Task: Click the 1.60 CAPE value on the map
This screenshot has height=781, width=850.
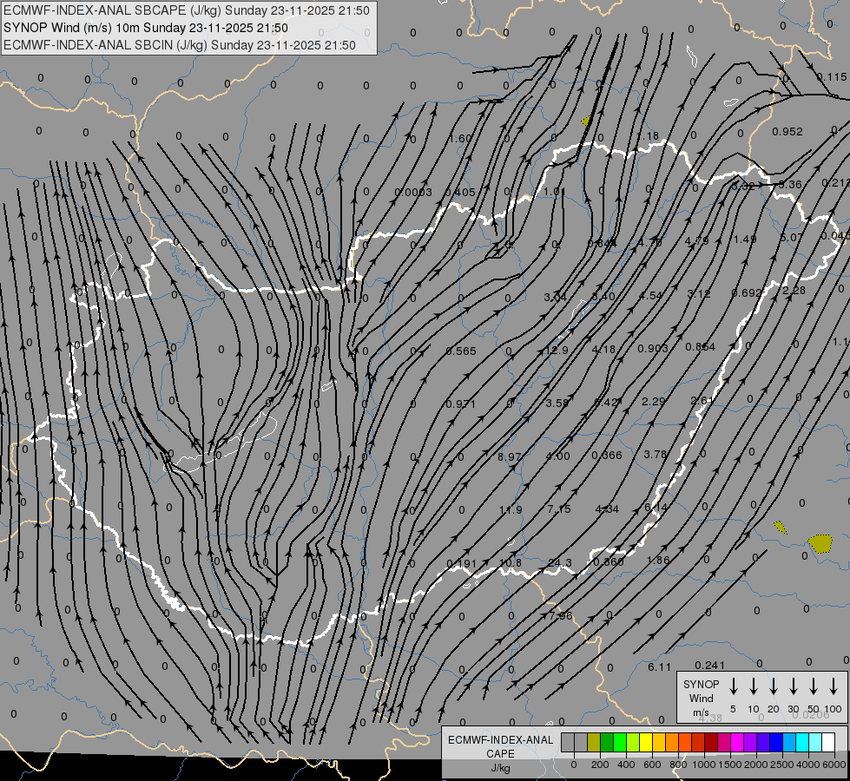Action: (x=460, y=139)
